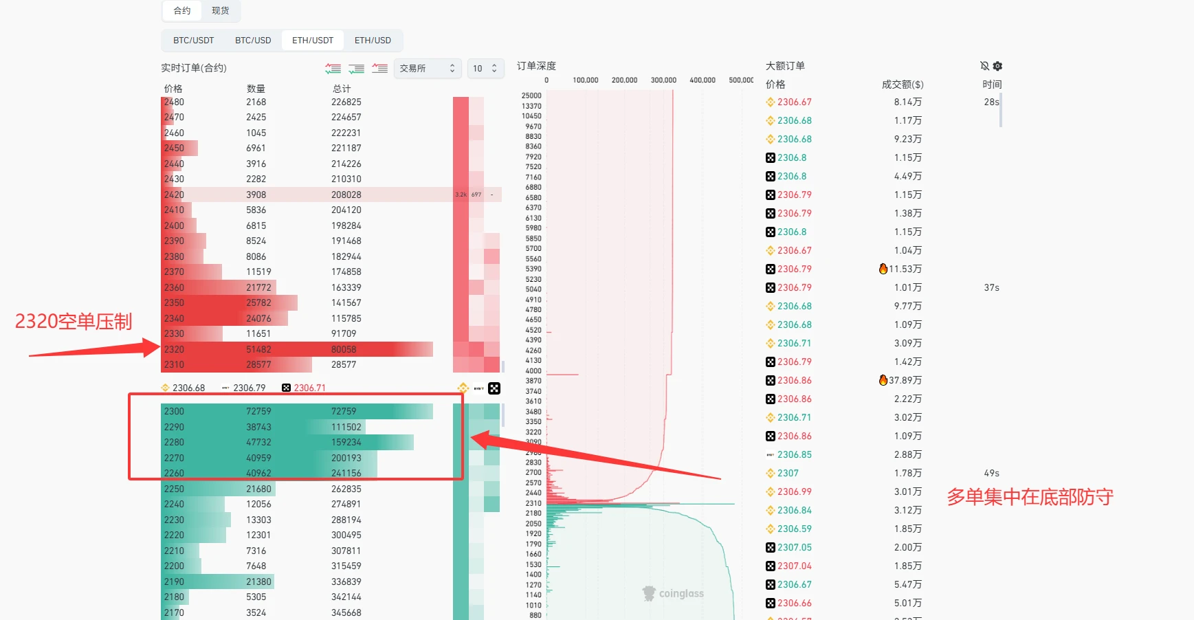Open large orders settings gear

(997, 66)
